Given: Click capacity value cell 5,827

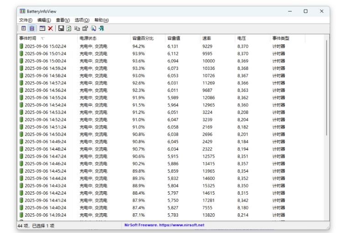Looking at the screenshot, I should coord(173,207).
